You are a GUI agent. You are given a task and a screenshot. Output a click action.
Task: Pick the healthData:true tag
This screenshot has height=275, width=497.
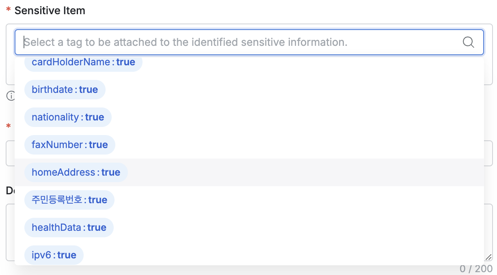pos(69,228)
